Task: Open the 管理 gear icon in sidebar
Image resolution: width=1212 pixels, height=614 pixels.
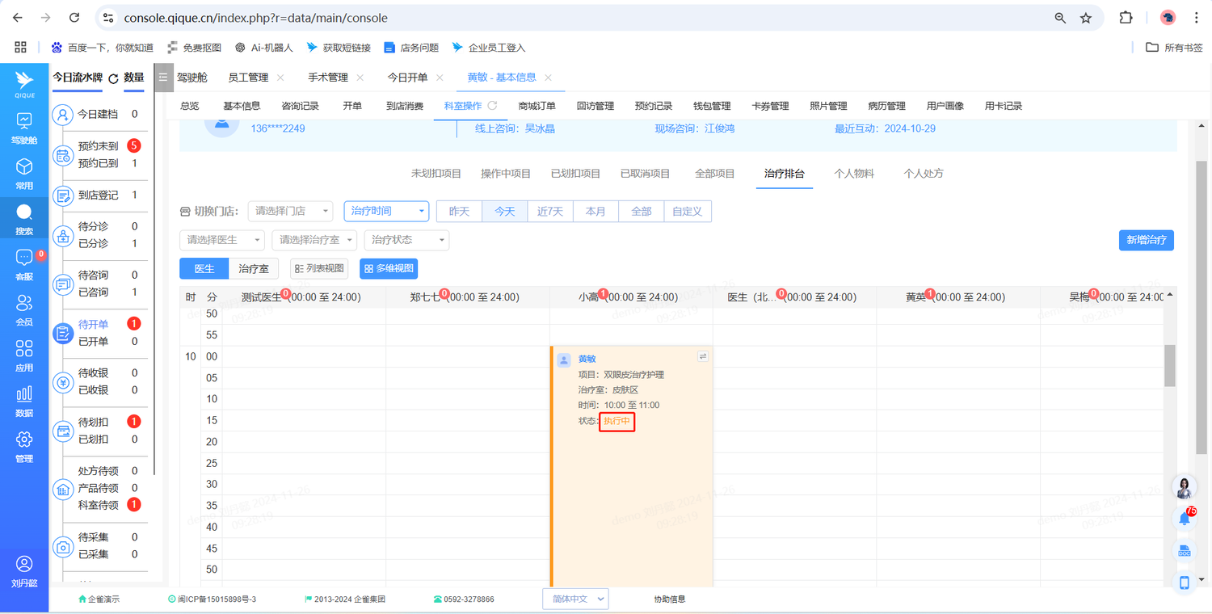Action: pyautogui.click(x=24, y=440)
